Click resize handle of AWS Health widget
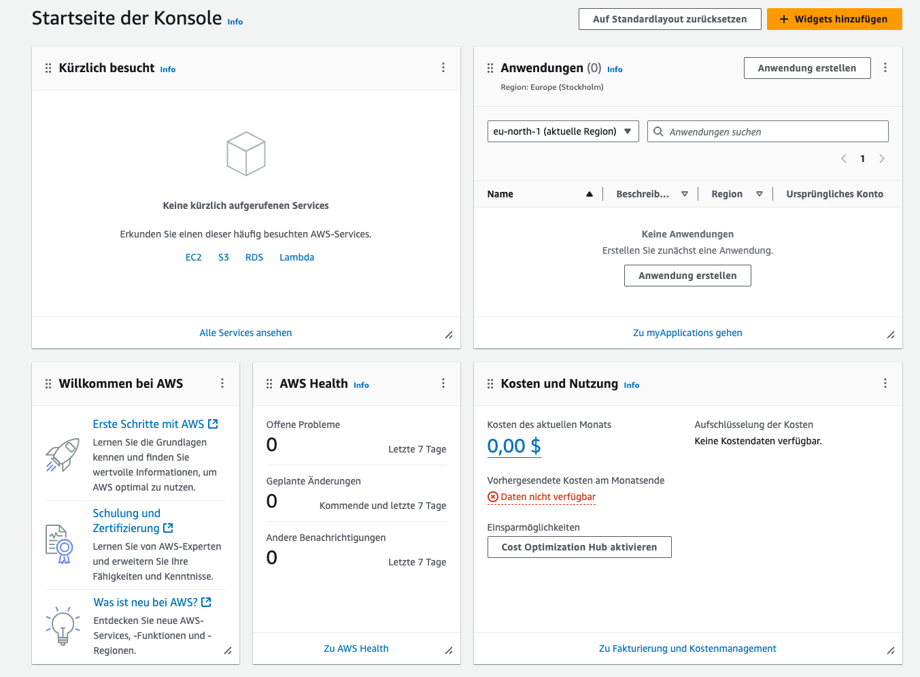Screen dimensions: 920x677 tap(449, 650)
